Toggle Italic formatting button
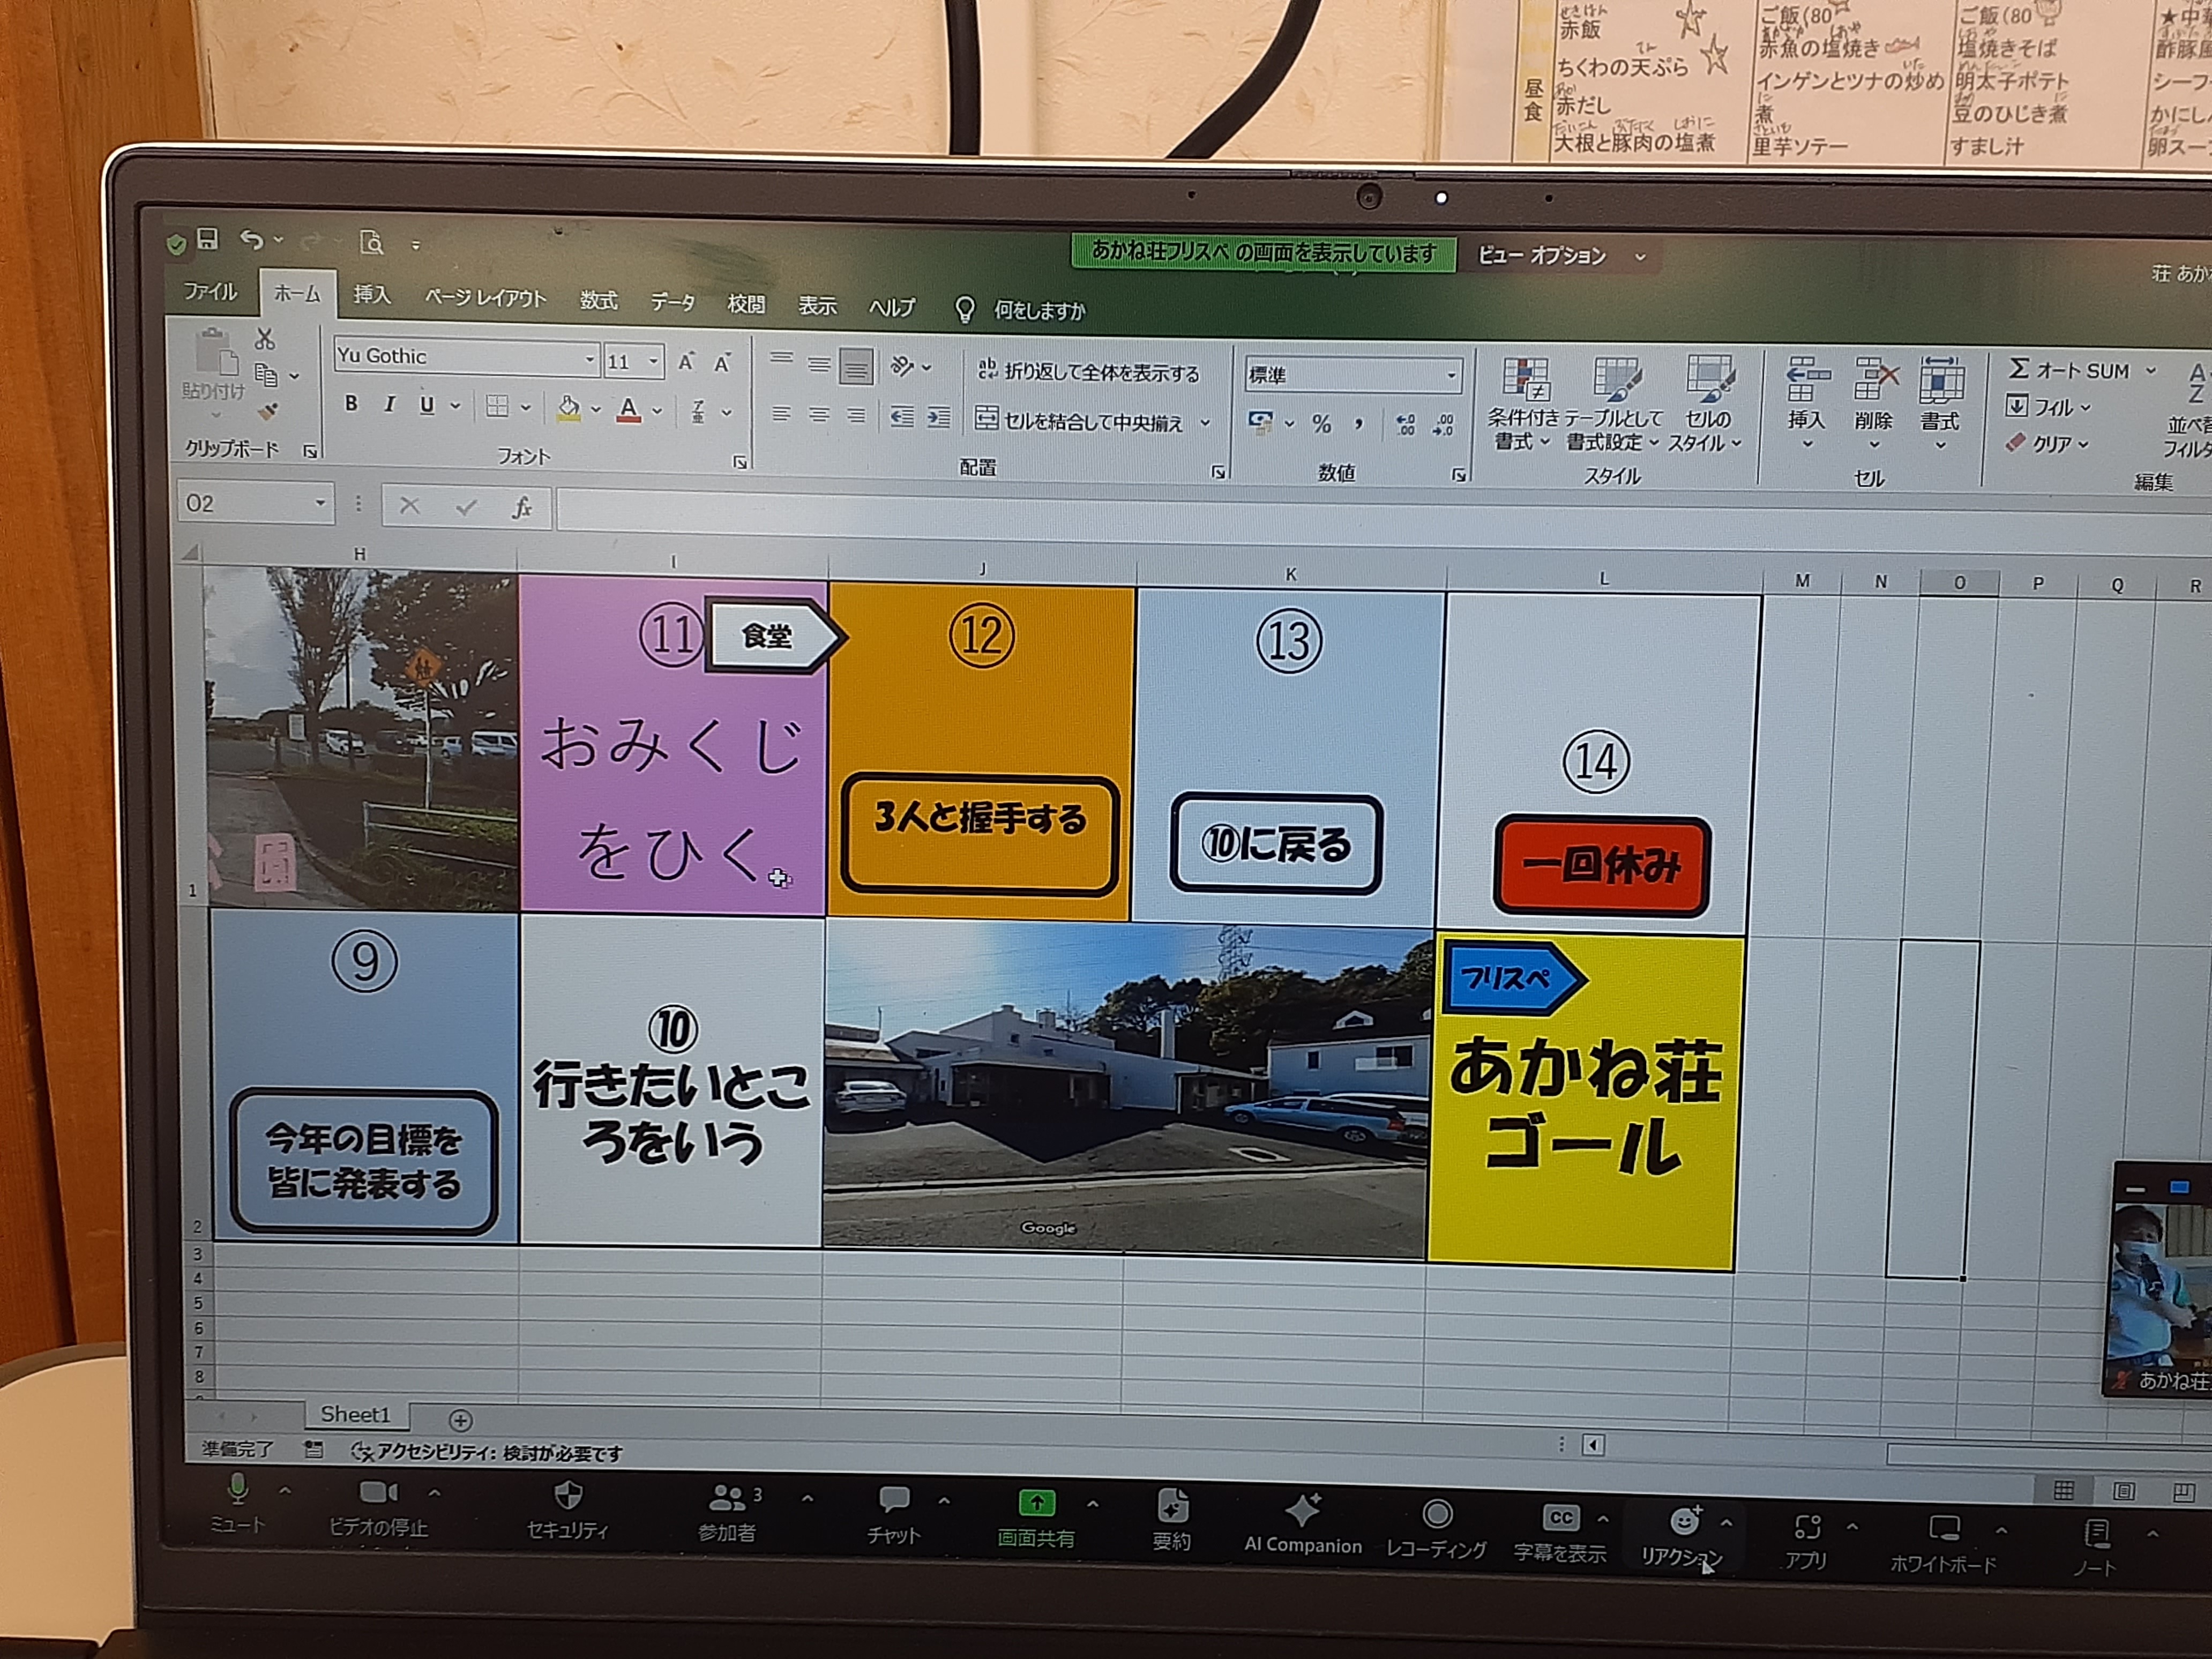 click(x=389, y=404)
